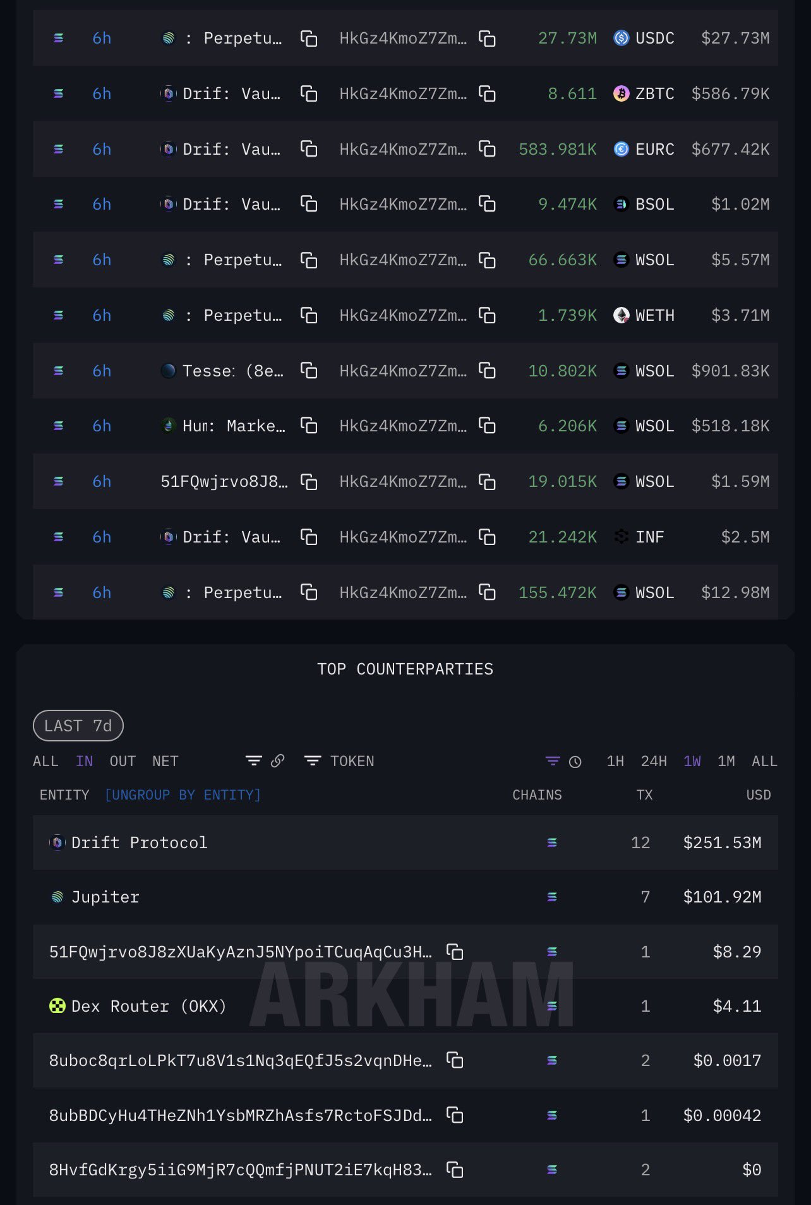Switch time range to 1M

pyautogui.click(x=726, y=761)
